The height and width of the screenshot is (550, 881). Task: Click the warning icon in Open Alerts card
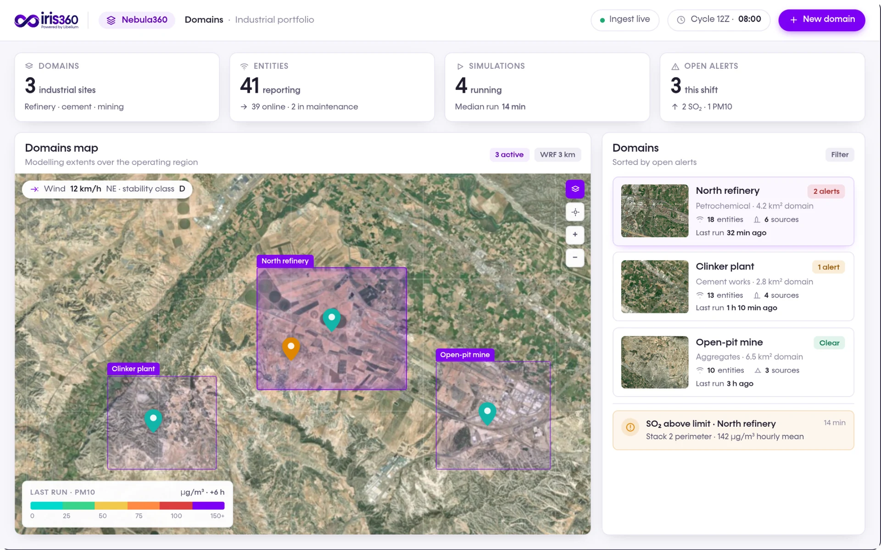coord(675,66)
